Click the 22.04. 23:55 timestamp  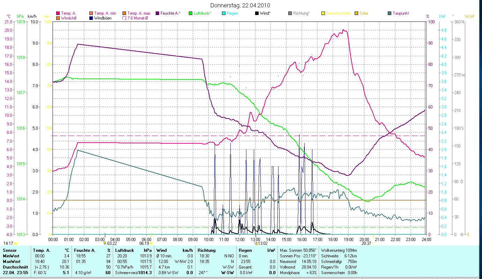[15, 273]
